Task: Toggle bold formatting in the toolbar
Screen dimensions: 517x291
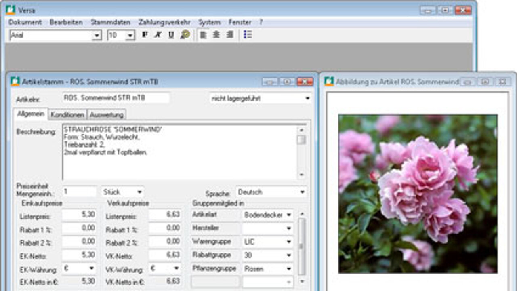Action: 145,35
